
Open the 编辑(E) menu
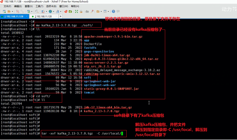point(18,6)
